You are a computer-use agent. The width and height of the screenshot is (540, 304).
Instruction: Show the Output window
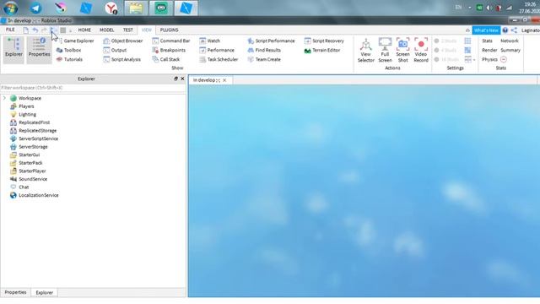click(x=115, y=50)
